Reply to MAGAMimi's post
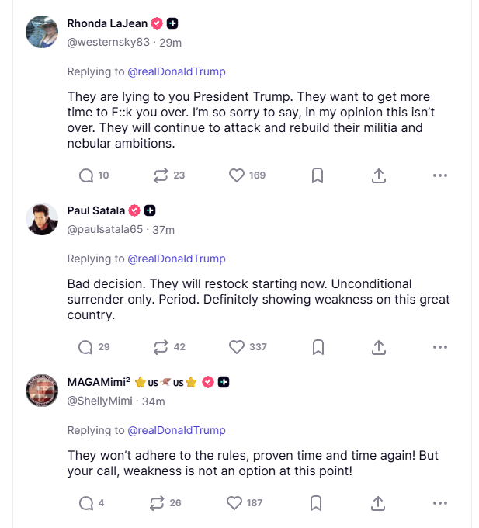479x528 pixels. pos(86,503)
